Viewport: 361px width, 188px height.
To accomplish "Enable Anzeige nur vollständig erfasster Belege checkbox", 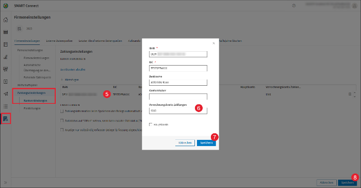I will tap(62, 130).
